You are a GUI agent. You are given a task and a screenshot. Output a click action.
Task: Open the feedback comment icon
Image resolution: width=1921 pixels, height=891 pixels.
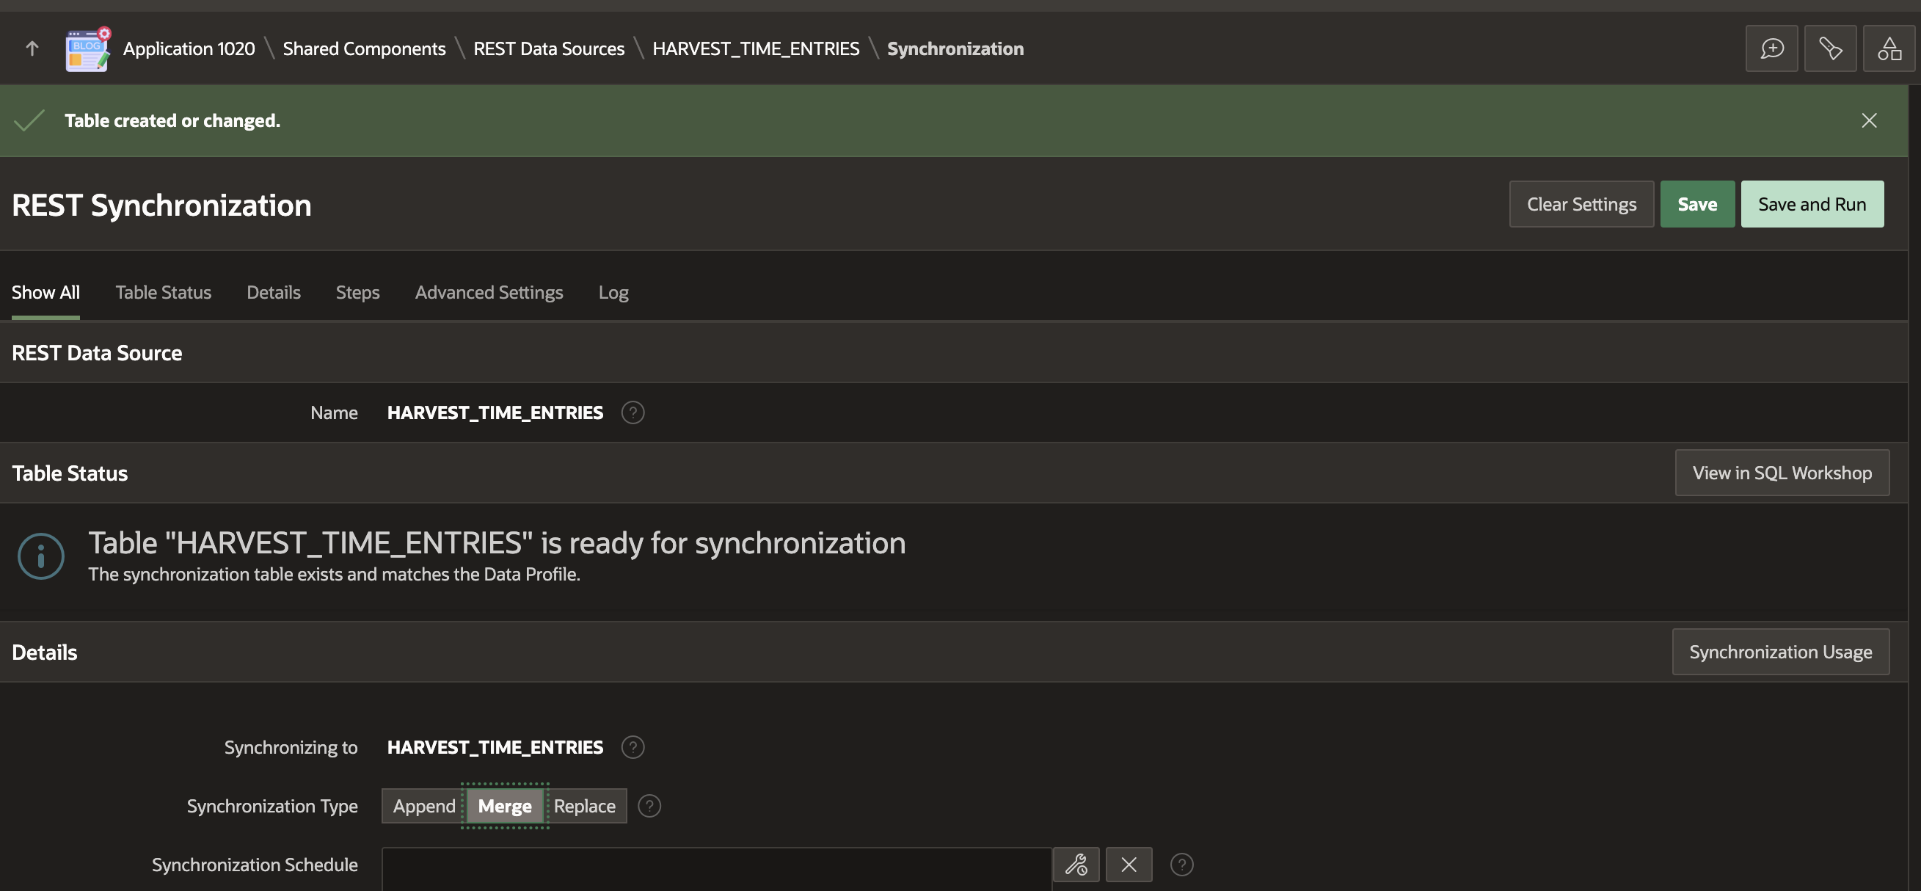click(1771, 48)
